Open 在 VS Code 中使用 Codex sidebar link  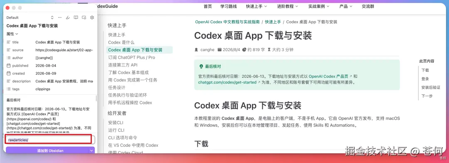(x=133, y=145)
